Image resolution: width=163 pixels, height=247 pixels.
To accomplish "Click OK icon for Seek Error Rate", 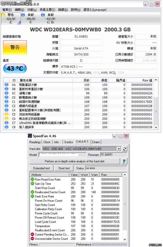I will (32, 196).
